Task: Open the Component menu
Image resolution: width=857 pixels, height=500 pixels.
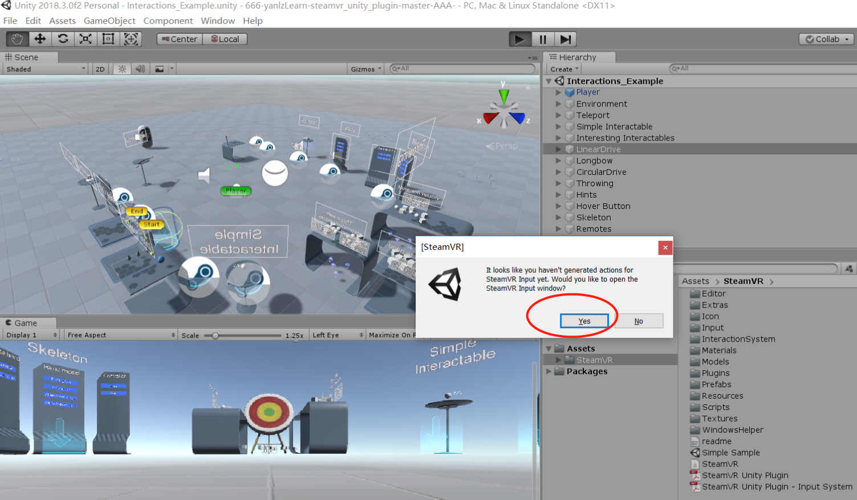Action: coord(168,21)
